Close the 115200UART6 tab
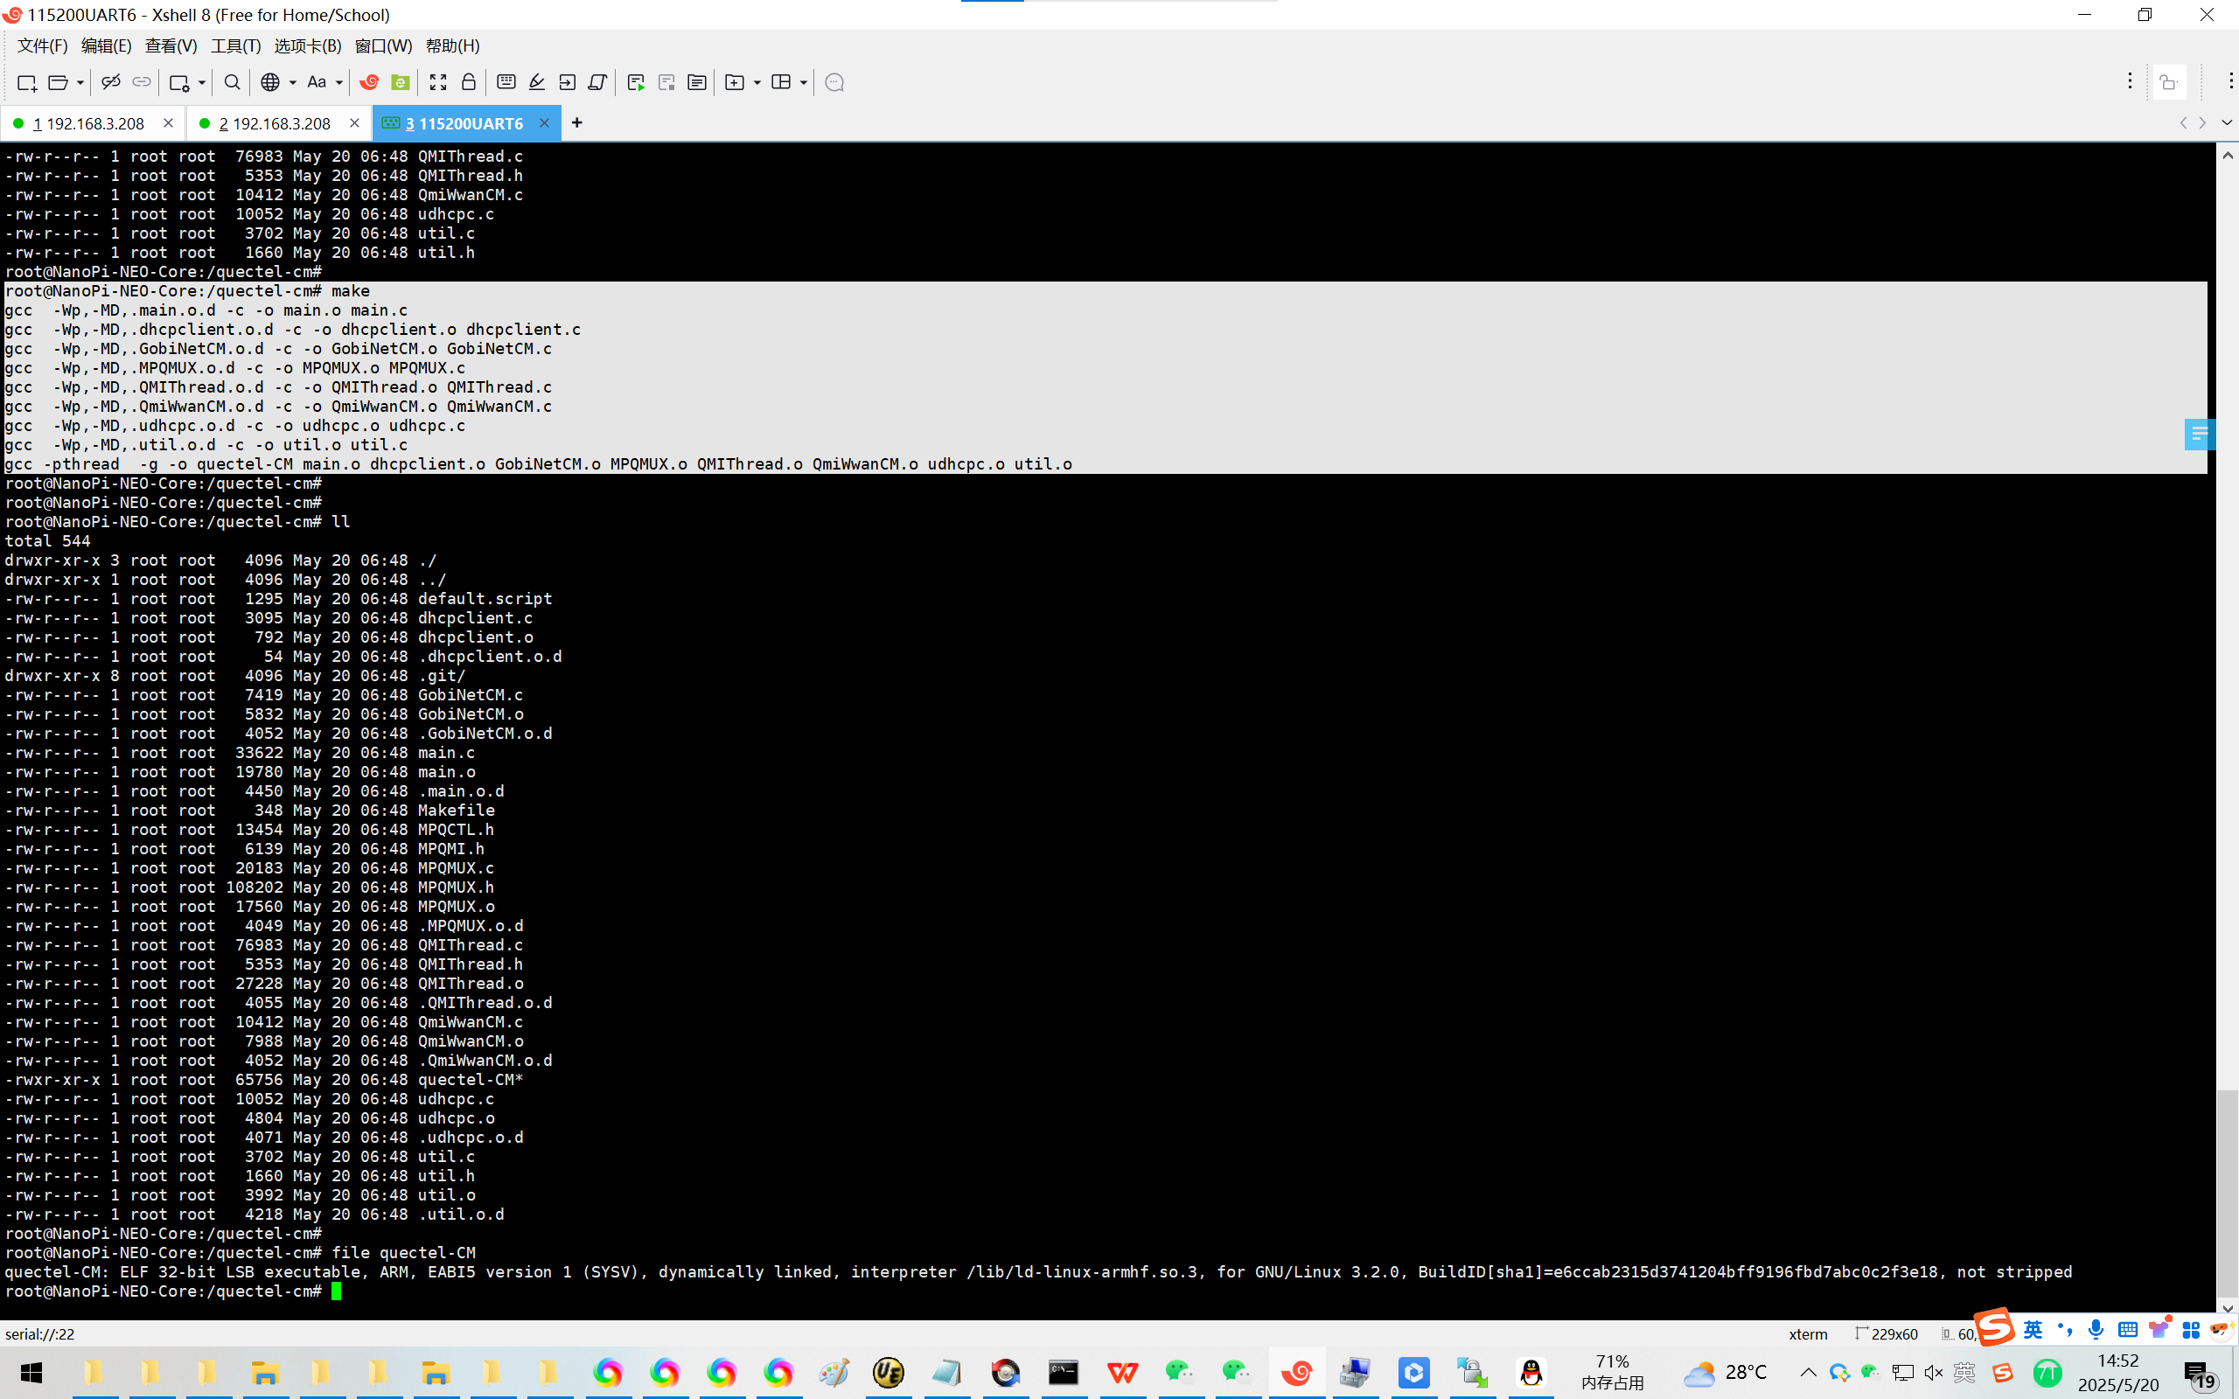The image size is (2239, 1399). pos(544,123)
